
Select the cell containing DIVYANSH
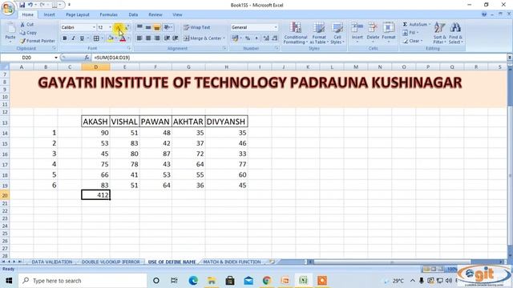coord(226,122)
